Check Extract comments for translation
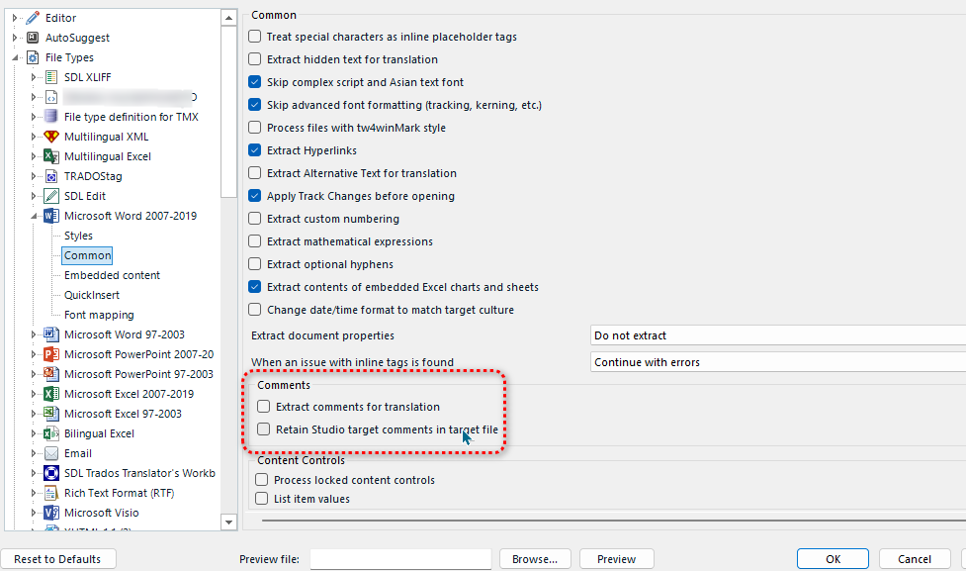966x571 pixels. [264, 407]
